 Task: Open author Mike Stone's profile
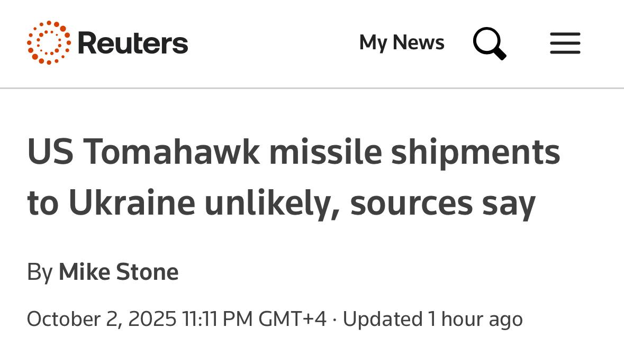(118, 272)
